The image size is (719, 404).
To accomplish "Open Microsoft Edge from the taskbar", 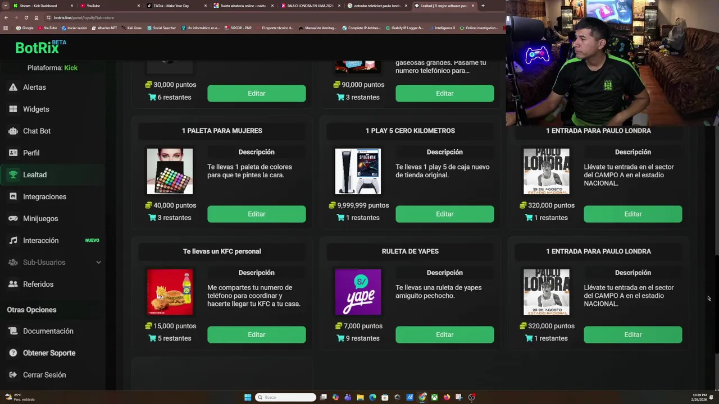I will coord(372,397).
